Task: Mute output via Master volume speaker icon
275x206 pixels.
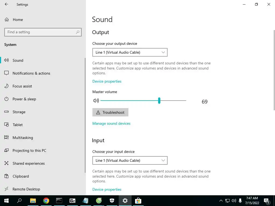Action: (96, 101)
